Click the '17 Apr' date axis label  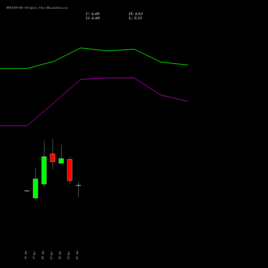tap(34, 255)
